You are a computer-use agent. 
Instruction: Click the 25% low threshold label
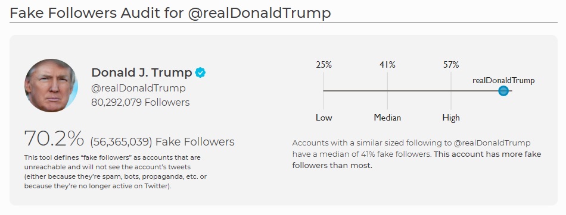point(324,65)
